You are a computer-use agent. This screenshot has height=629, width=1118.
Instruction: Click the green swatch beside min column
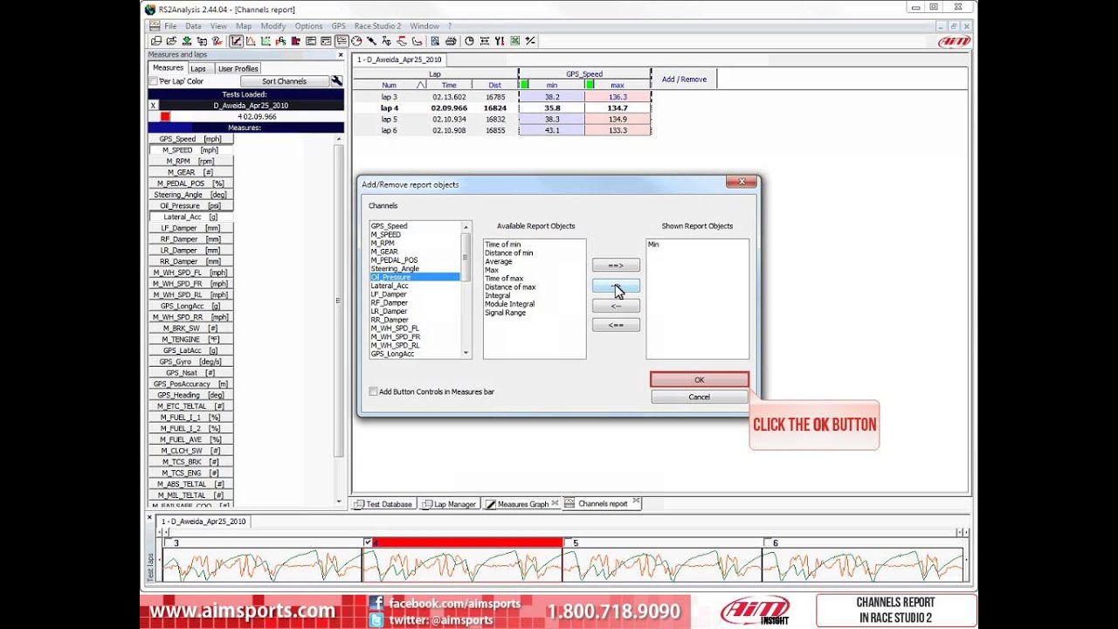click(x=524, y=85)
